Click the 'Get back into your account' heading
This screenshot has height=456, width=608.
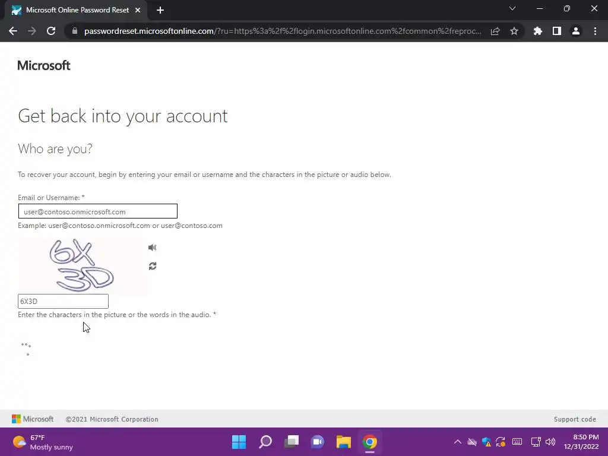pos(122,116)
